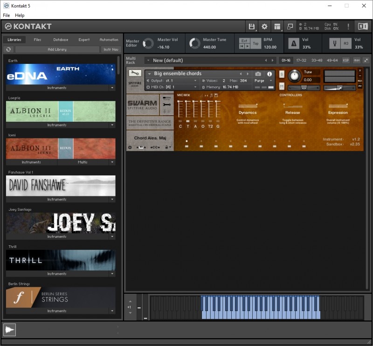
Task: Click the previous instrument arrow beside Big ensemble chords
Action: pyautogui.click(x=241, y=74)
